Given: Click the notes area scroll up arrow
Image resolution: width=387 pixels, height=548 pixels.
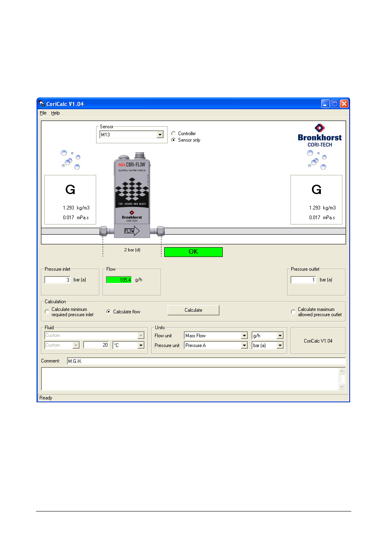Looking at the screenshot, I should [x=342, y=371].
